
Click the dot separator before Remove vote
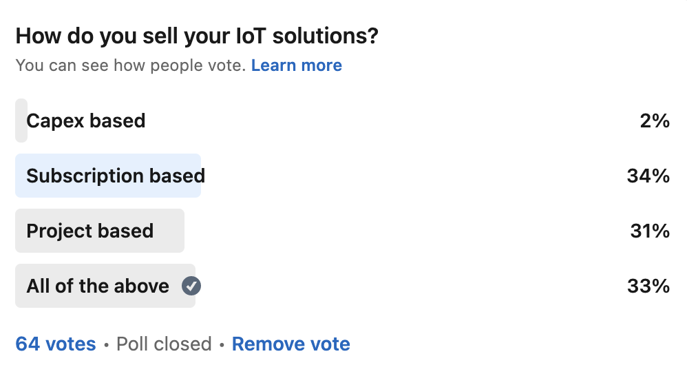(x=222, y=344)
